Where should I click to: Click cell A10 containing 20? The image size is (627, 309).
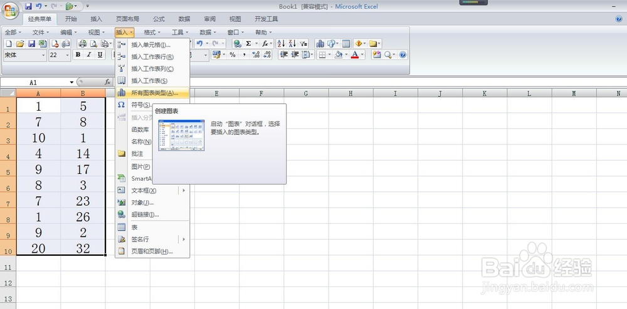pos(39,248)
